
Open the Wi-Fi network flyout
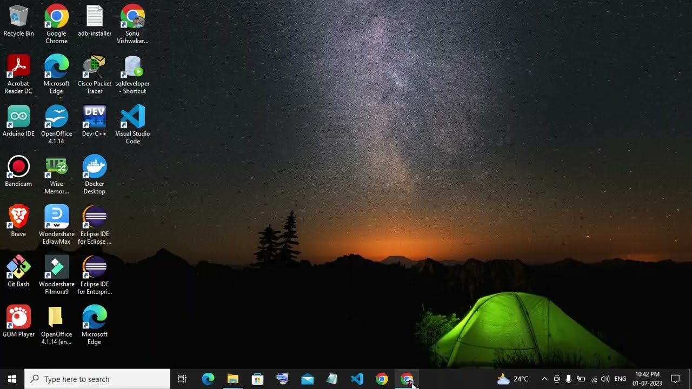[594, 379]
